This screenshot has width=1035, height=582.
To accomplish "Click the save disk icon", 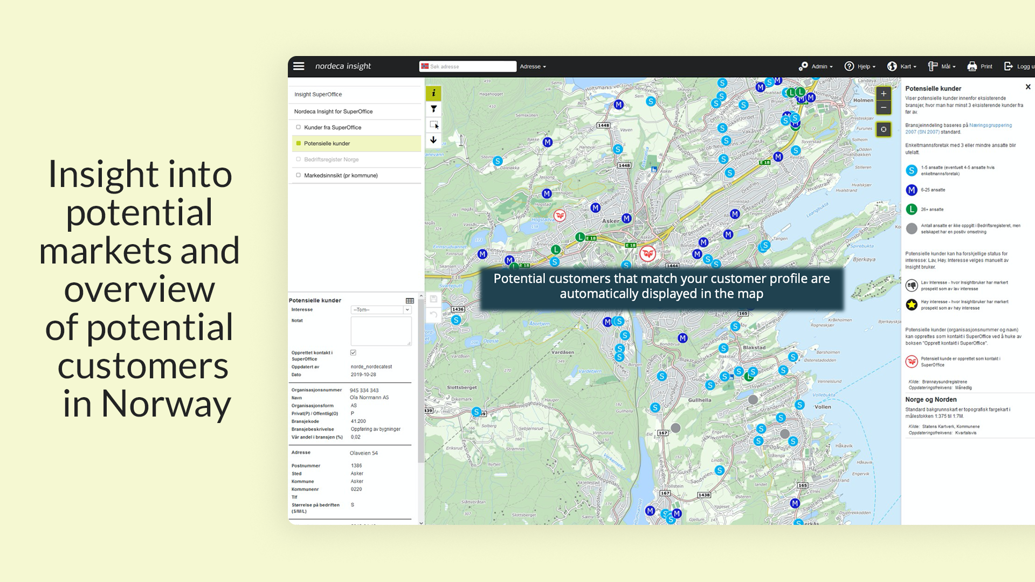I will [x=433, y=299].
